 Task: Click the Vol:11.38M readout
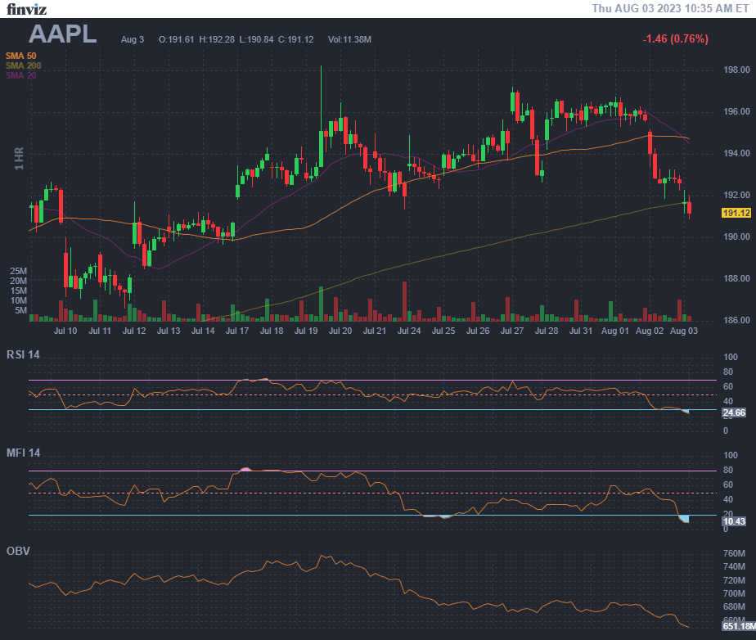pyautogui.click(x=349, y=39)
